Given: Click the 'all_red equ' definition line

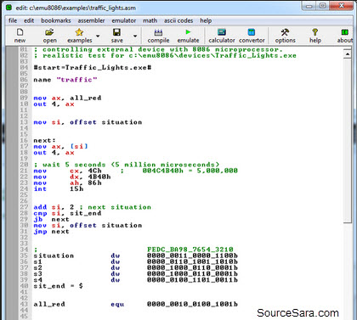Looking at the screenshot, I should pos(135,305).
